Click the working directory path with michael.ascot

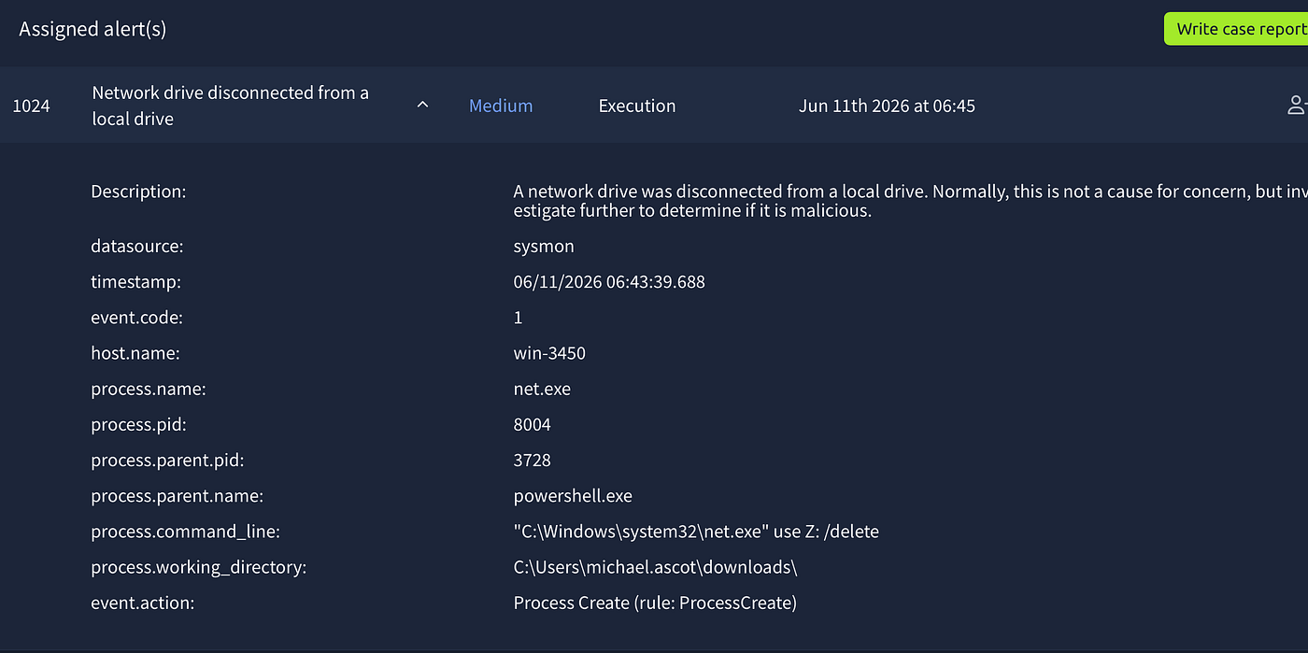click(x=655, y=567)
